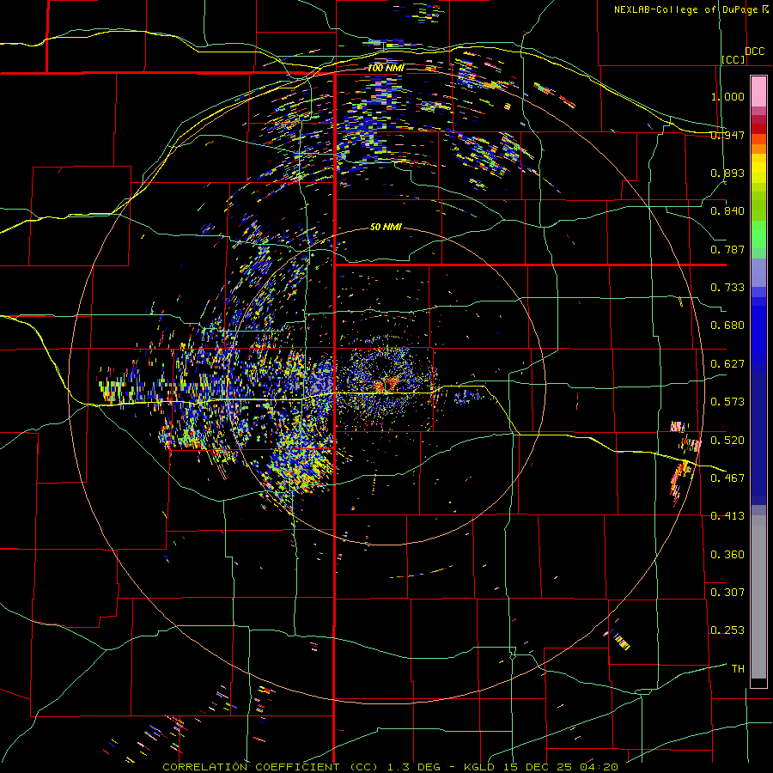Image resolution: width=773 pixels, height=773 pixels.
Task: Click the radar site at the ring center
Action: [386, 386]
